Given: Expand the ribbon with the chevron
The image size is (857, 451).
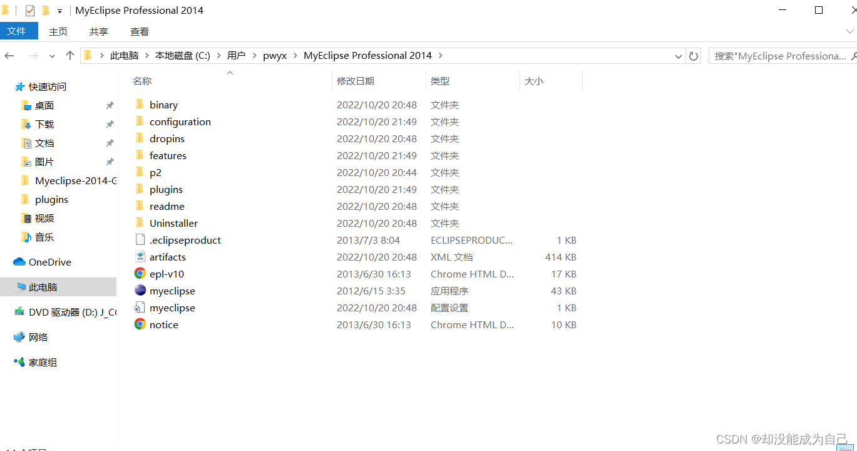Looking at the screenshot, I should pos(849,31).
